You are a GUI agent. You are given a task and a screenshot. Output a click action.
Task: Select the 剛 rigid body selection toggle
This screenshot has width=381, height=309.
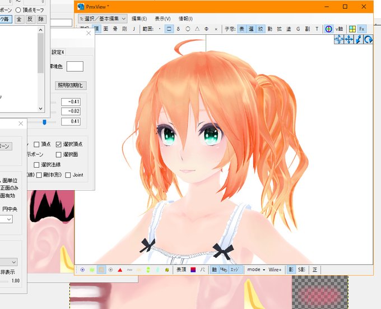point(124,29)
